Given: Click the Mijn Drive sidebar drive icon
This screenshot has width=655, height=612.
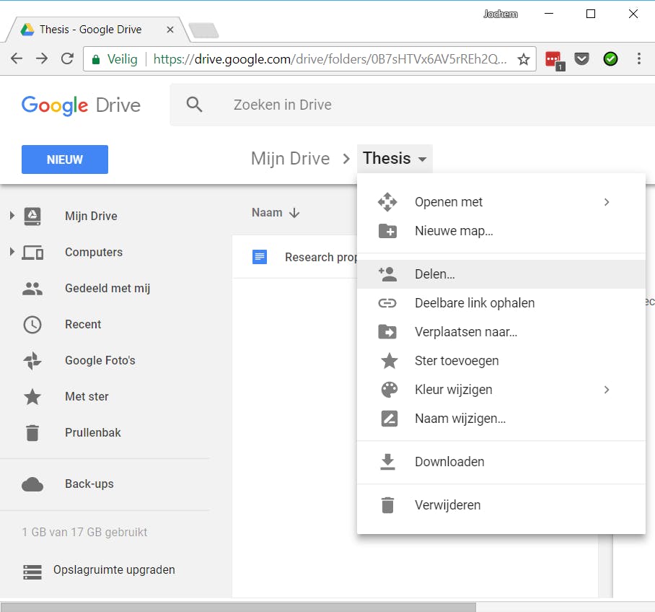Looking at the screenshot, I should (32, 216).
